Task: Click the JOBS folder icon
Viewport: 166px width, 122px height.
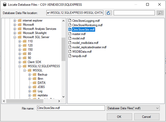Action: point(34,87)
